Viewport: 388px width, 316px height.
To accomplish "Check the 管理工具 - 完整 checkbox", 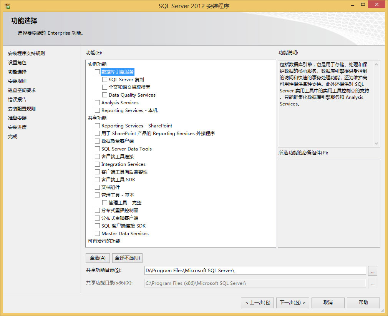I will pos(104,202).
